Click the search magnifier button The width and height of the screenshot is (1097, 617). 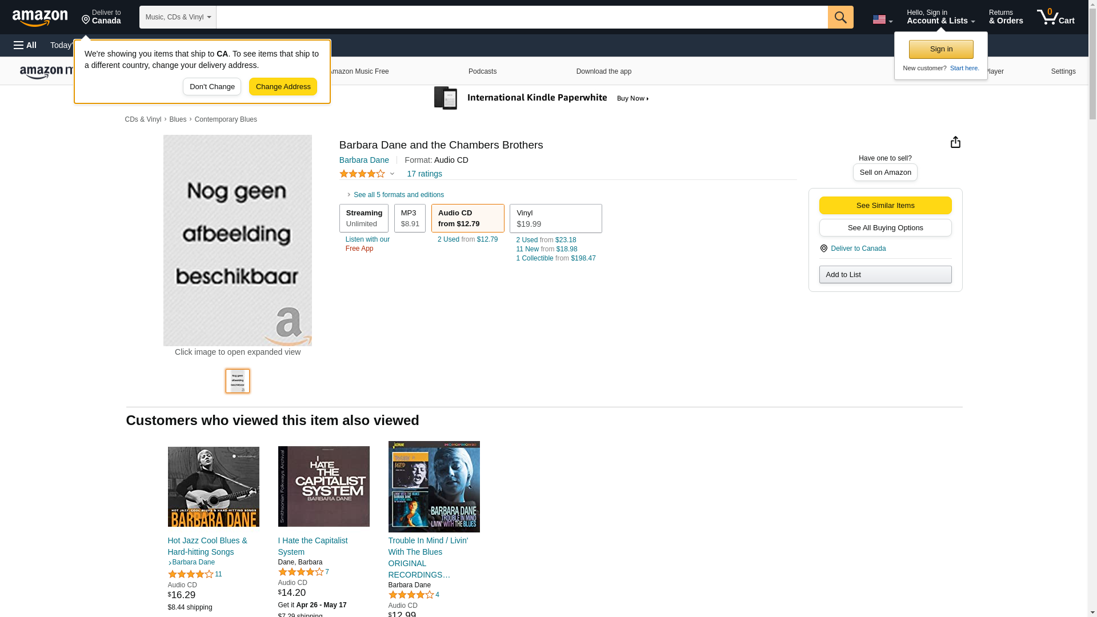click(840, 17)
